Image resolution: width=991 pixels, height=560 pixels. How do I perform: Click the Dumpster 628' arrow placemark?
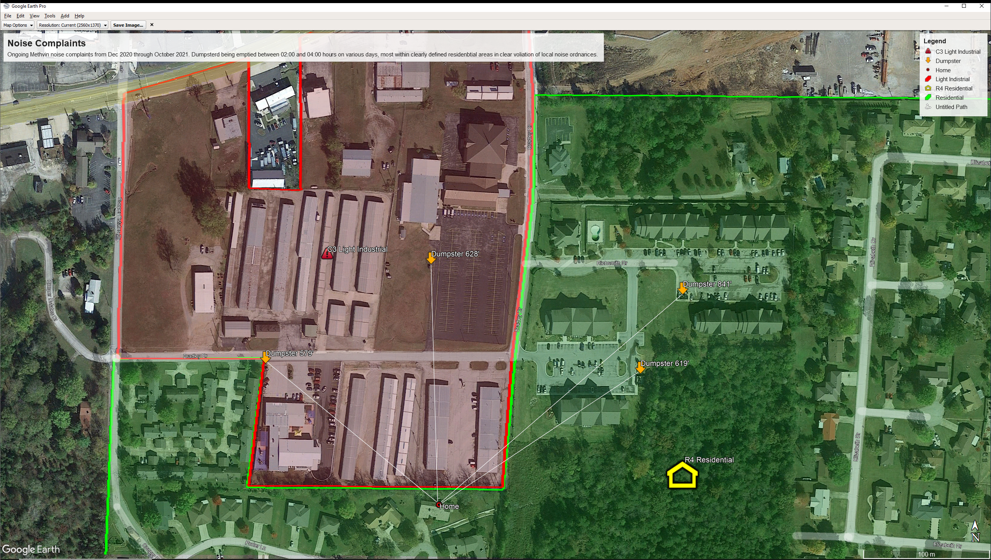[x=431, y=258]
